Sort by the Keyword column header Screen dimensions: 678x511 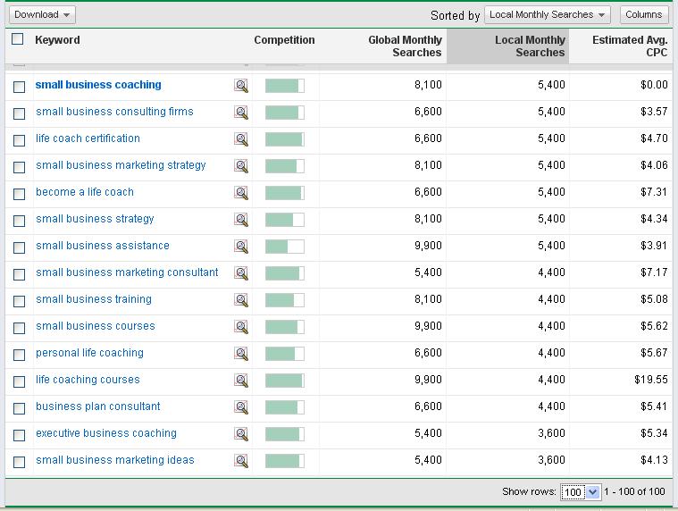[57, 40]
